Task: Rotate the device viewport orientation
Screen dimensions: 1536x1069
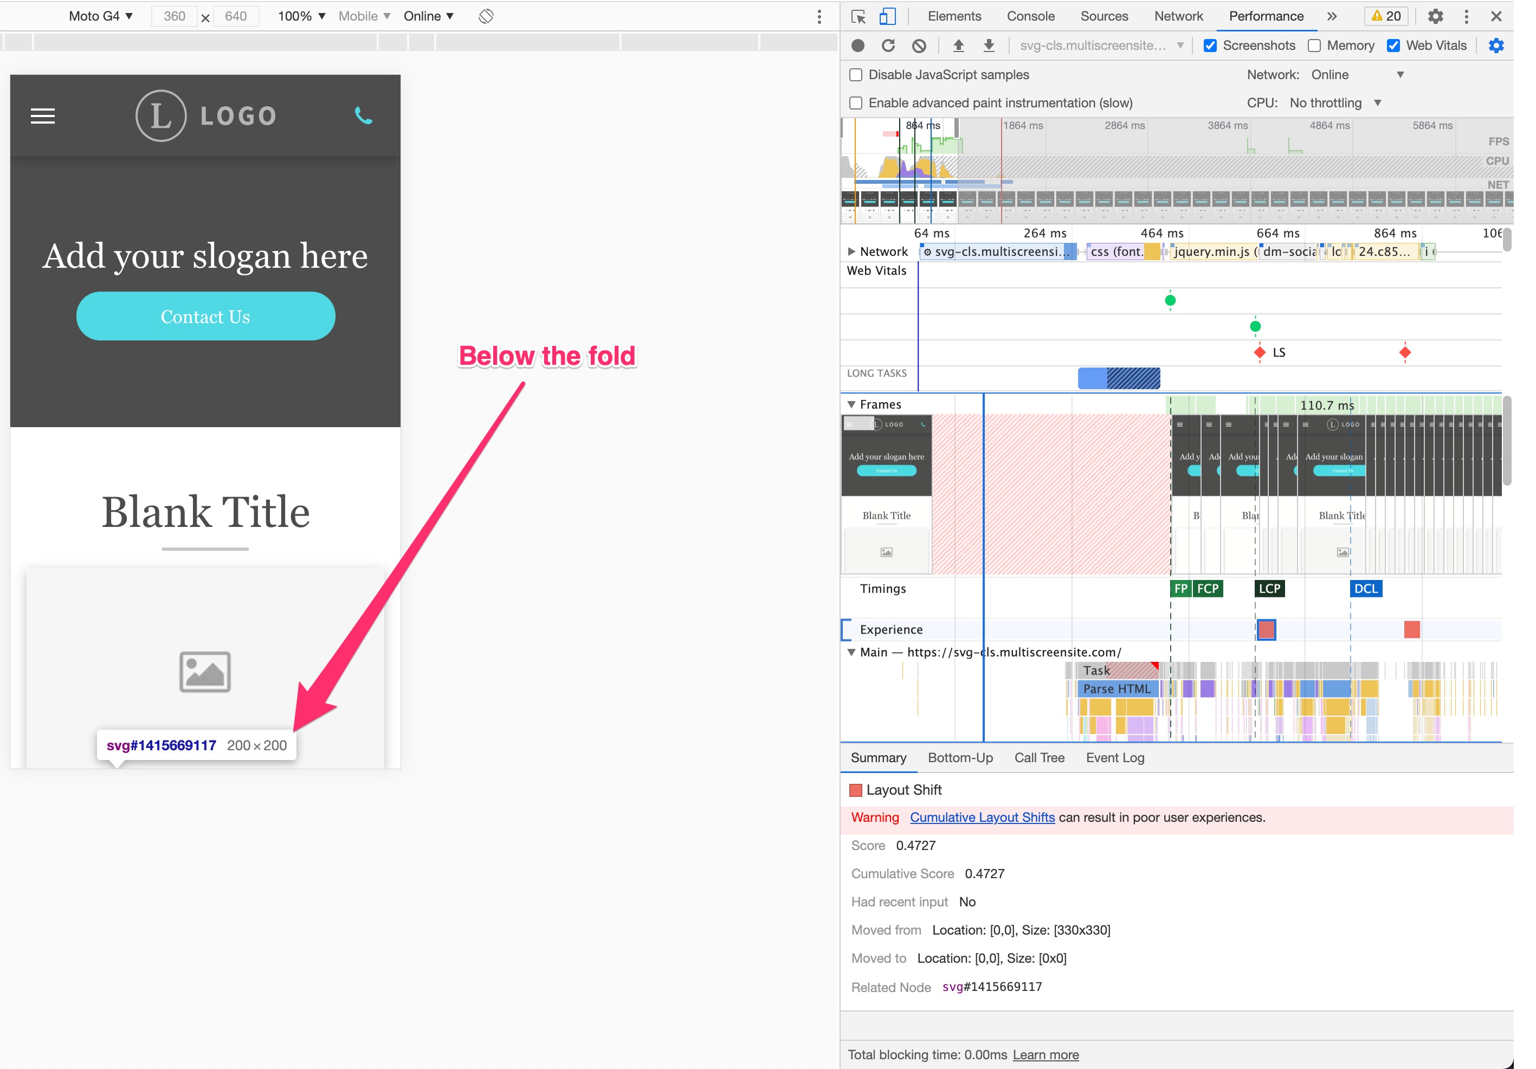Action: coord(486,16)
